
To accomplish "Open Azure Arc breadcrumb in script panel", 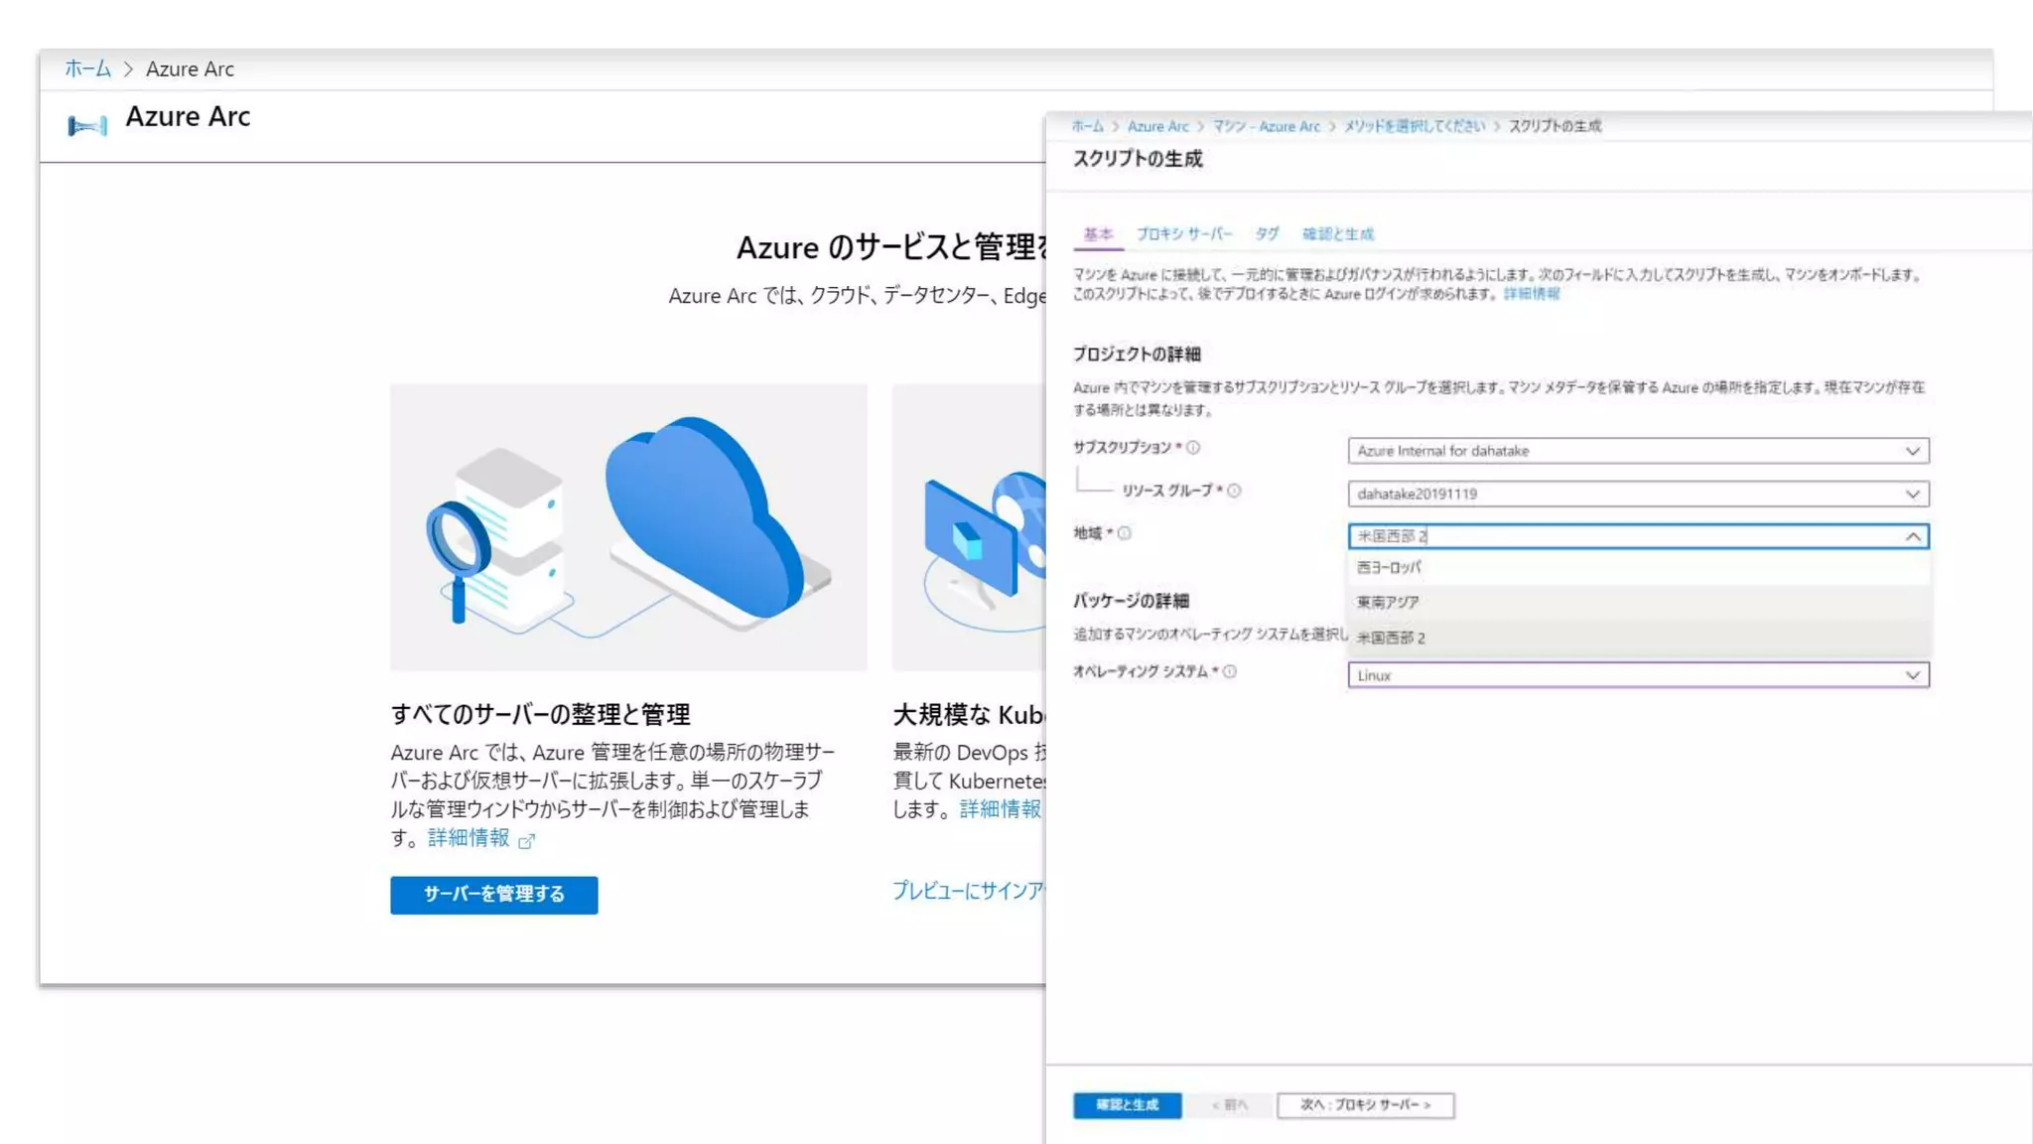I will (1157, 126).
